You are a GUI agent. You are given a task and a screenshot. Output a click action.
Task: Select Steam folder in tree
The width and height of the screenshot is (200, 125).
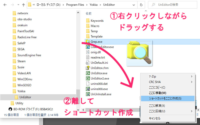pos(19,61)
